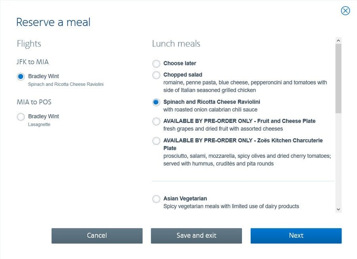This screenshot has height=259, width=357.
Task: Select the Chopped salad meal
Action: point(156,75)
